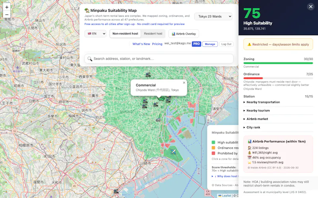The height and width of the screenshot is (198, 318).
Task: Close the Commercial zone popup
Action: point(184,83)
